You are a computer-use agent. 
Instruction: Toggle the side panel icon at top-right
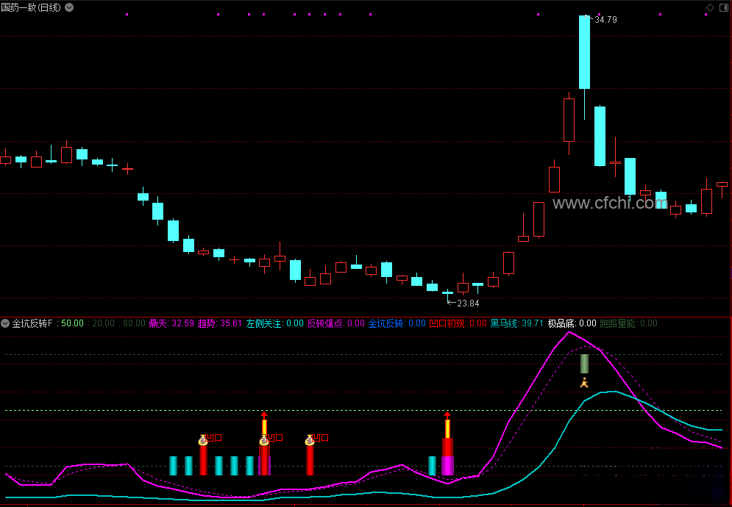coord(724,7)
